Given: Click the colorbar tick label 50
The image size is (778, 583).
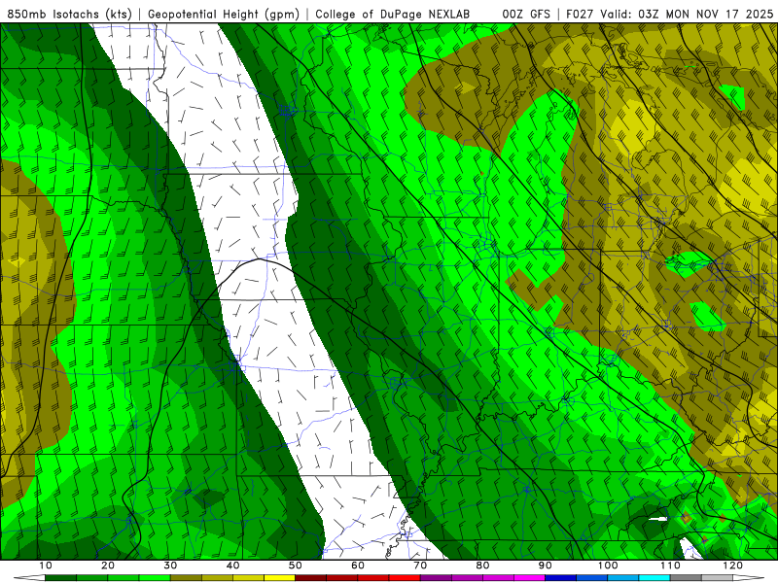Looking at the screenshot, I should (296, 566).
